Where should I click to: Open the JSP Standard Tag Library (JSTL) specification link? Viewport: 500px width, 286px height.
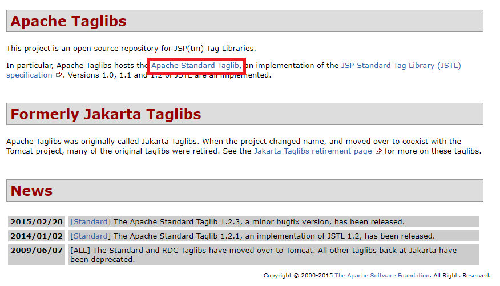(x=401, y=65)
